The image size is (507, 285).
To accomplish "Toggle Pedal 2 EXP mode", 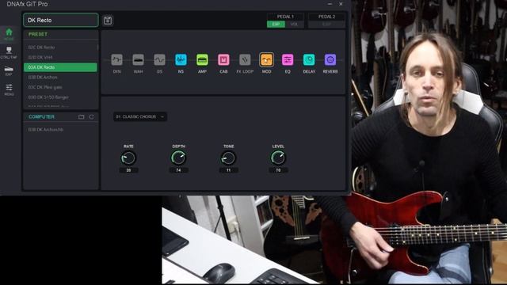I will 326,25.
